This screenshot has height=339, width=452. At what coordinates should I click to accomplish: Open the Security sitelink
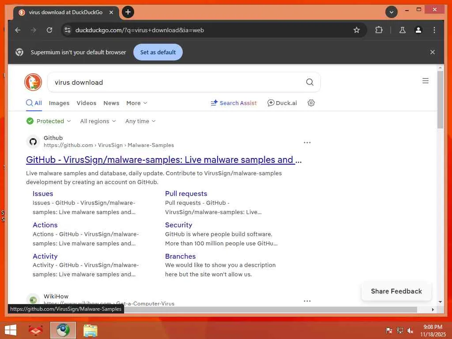click(x=178, y=225)
